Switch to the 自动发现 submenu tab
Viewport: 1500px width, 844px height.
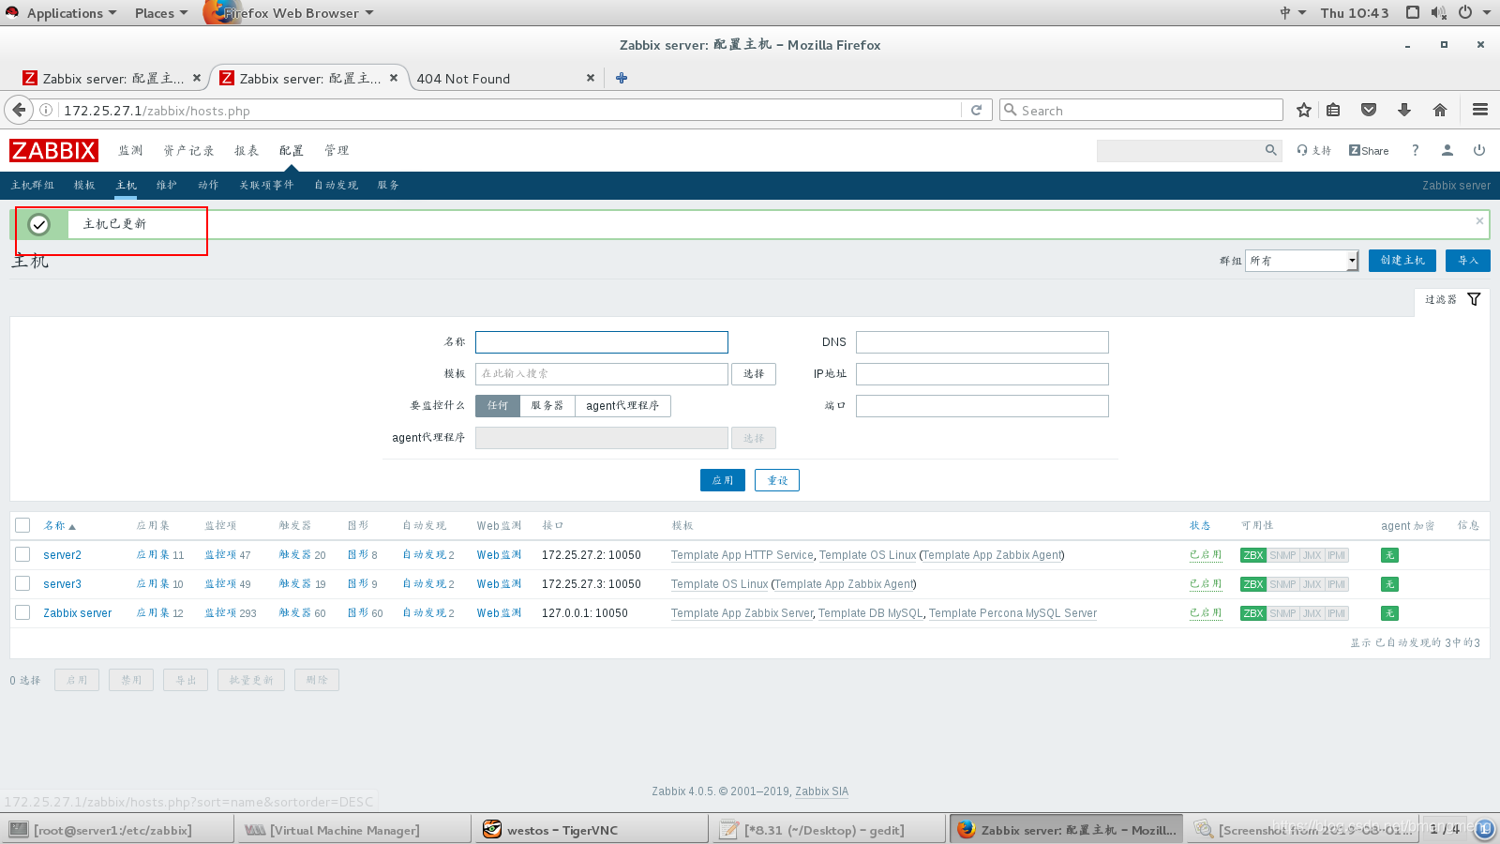pos(337,185)
